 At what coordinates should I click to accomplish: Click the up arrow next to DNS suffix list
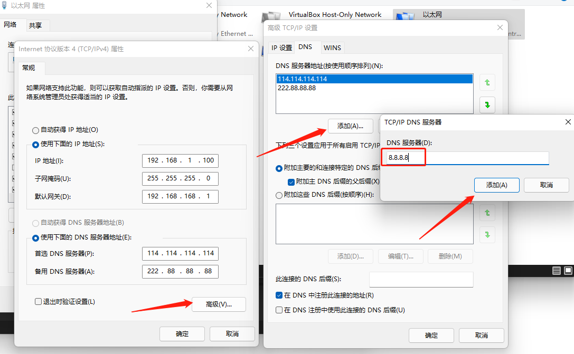(x=487, y=213)
